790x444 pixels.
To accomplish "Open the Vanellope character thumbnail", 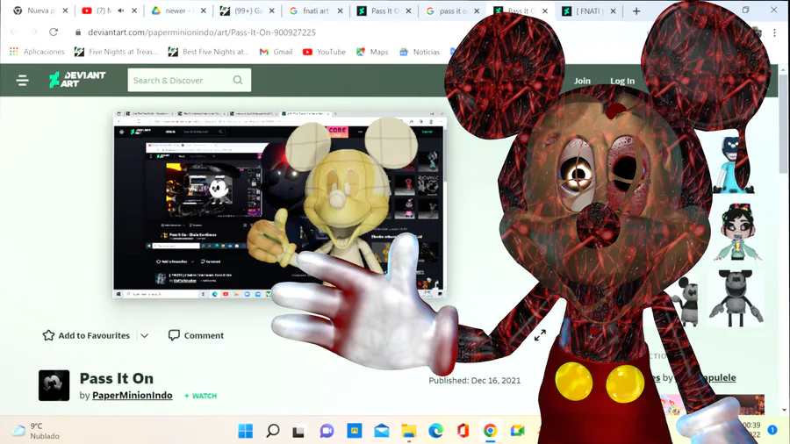I will [x=738, y=232].
